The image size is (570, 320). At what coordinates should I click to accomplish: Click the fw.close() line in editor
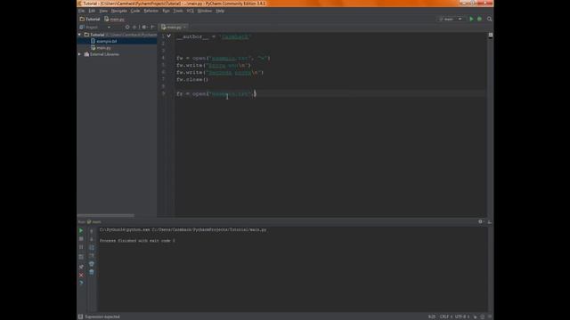[x=192, y=79]
